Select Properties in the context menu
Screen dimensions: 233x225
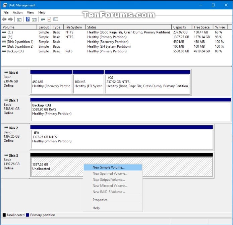coord(113,200)
